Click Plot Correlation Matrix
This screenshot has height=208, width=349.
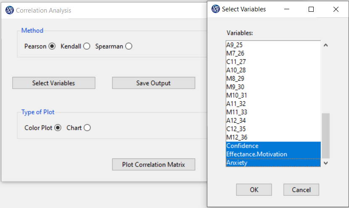pos(153,164)
